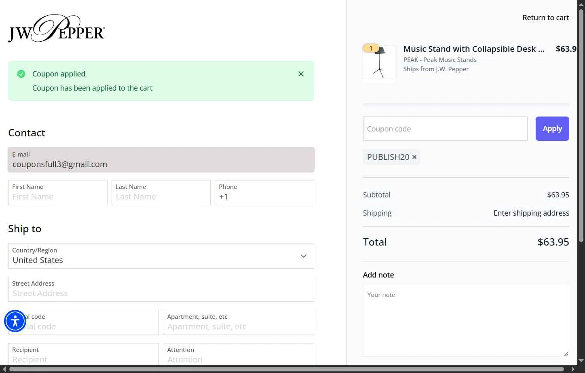Open the music stand product thumbnail
The height and width of the screenshot is (373, 585).
[379, 64]
